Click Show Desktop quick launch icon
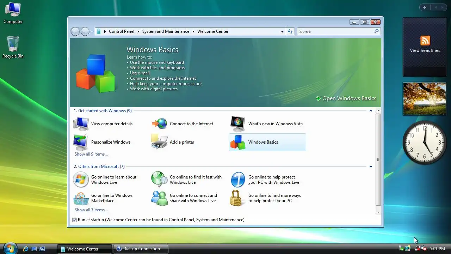This screenshot has height=254, width=451. [34, 249]
